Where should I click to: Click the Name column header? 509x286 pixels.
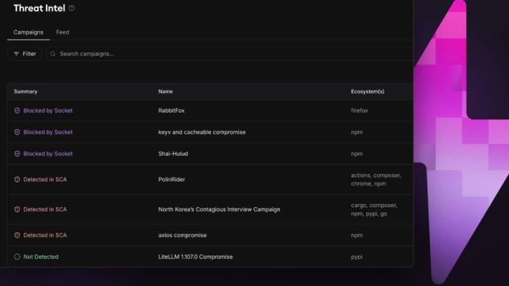point(165,92)
